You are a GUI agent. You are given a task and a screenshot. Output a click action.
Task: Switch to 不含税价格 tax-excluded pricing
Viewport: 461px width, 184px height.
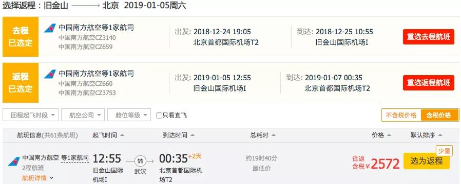[x=401, y=116]
